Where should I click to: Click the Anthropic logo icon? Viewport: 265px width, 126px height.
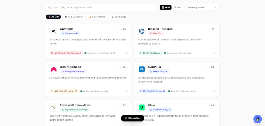pyautogui.click(x=54, y=31)
